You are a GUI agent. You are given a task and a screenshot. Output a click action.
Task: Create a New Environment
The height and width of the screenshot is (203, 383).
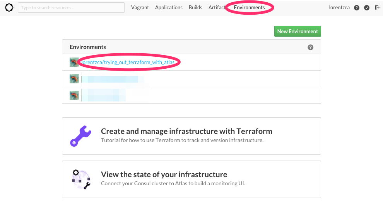pyautogui.click(x=298, y=31)
